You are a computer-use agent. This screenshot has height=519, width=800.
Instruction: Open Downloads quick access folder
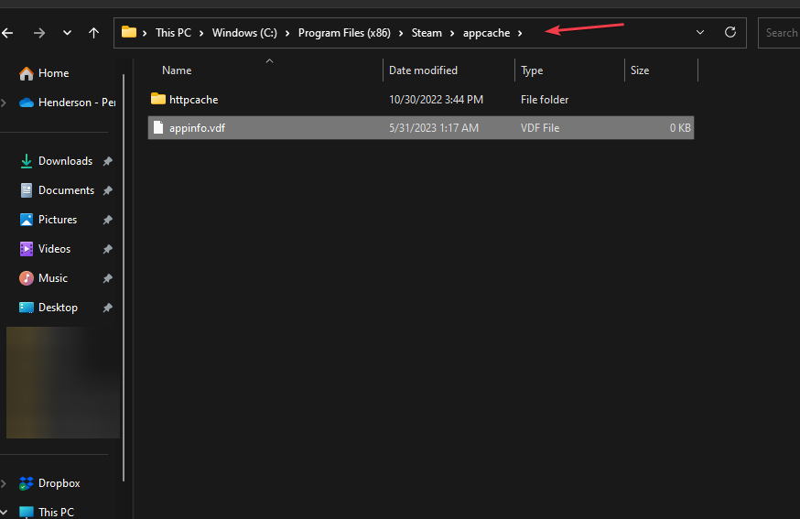click(x=65, y=161)
